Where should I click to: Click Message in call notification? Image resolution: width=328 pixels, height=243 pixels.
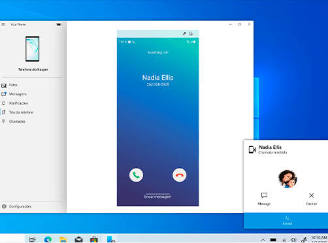264,199
